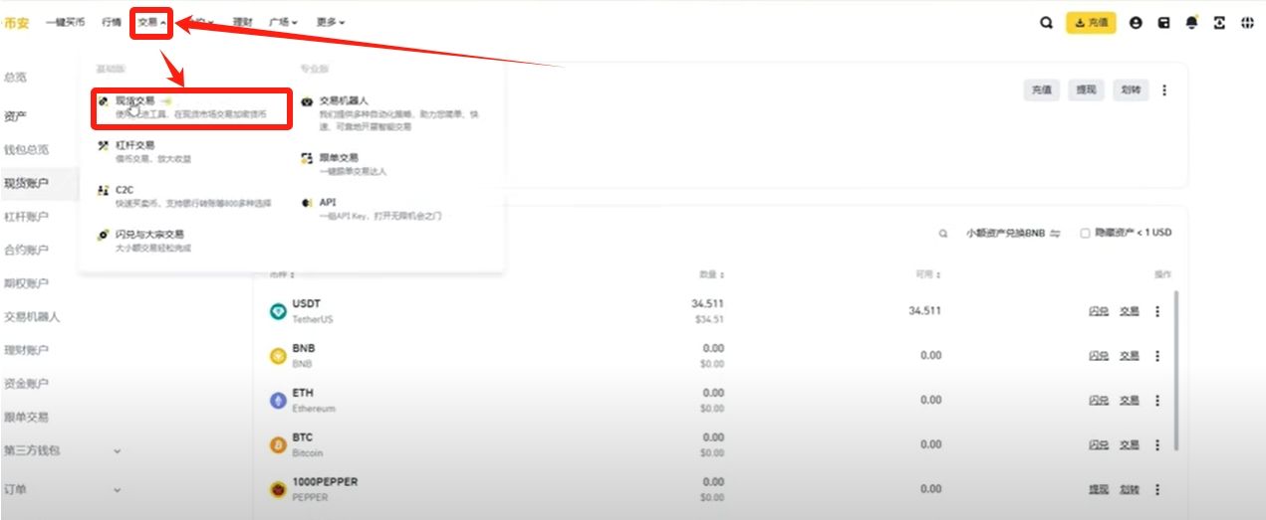Open 杠杆账户 in the left sidebar

click(26, 217)
